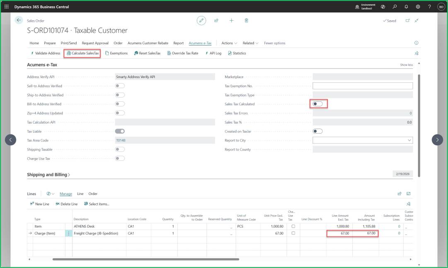Expand the Related menu dropdown
Image resolution: width=448 pixels, height=268 pixels.
(251, 43)
